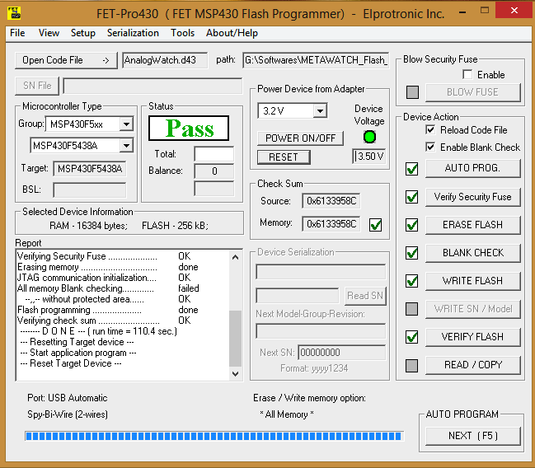This screenshot has height=468, width=535.
Task: Click the 3.50 V voltage readout
Action: coord(369,157)
